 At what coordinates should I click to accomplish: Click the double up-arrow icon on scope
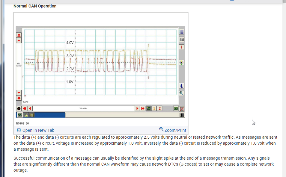pos(19,35)
